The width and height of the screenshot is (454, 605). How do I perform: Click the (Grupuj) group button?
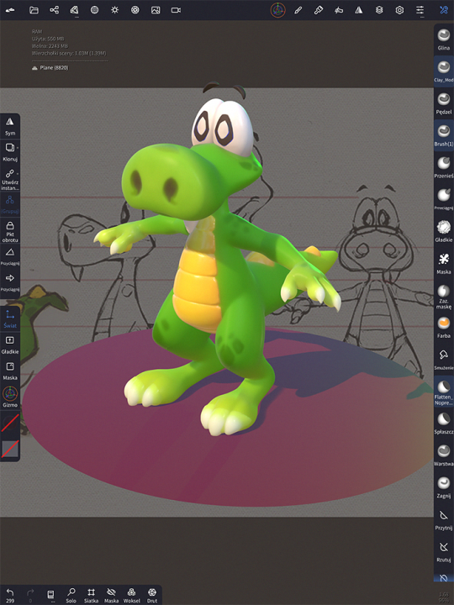click(x=10, y=204)
